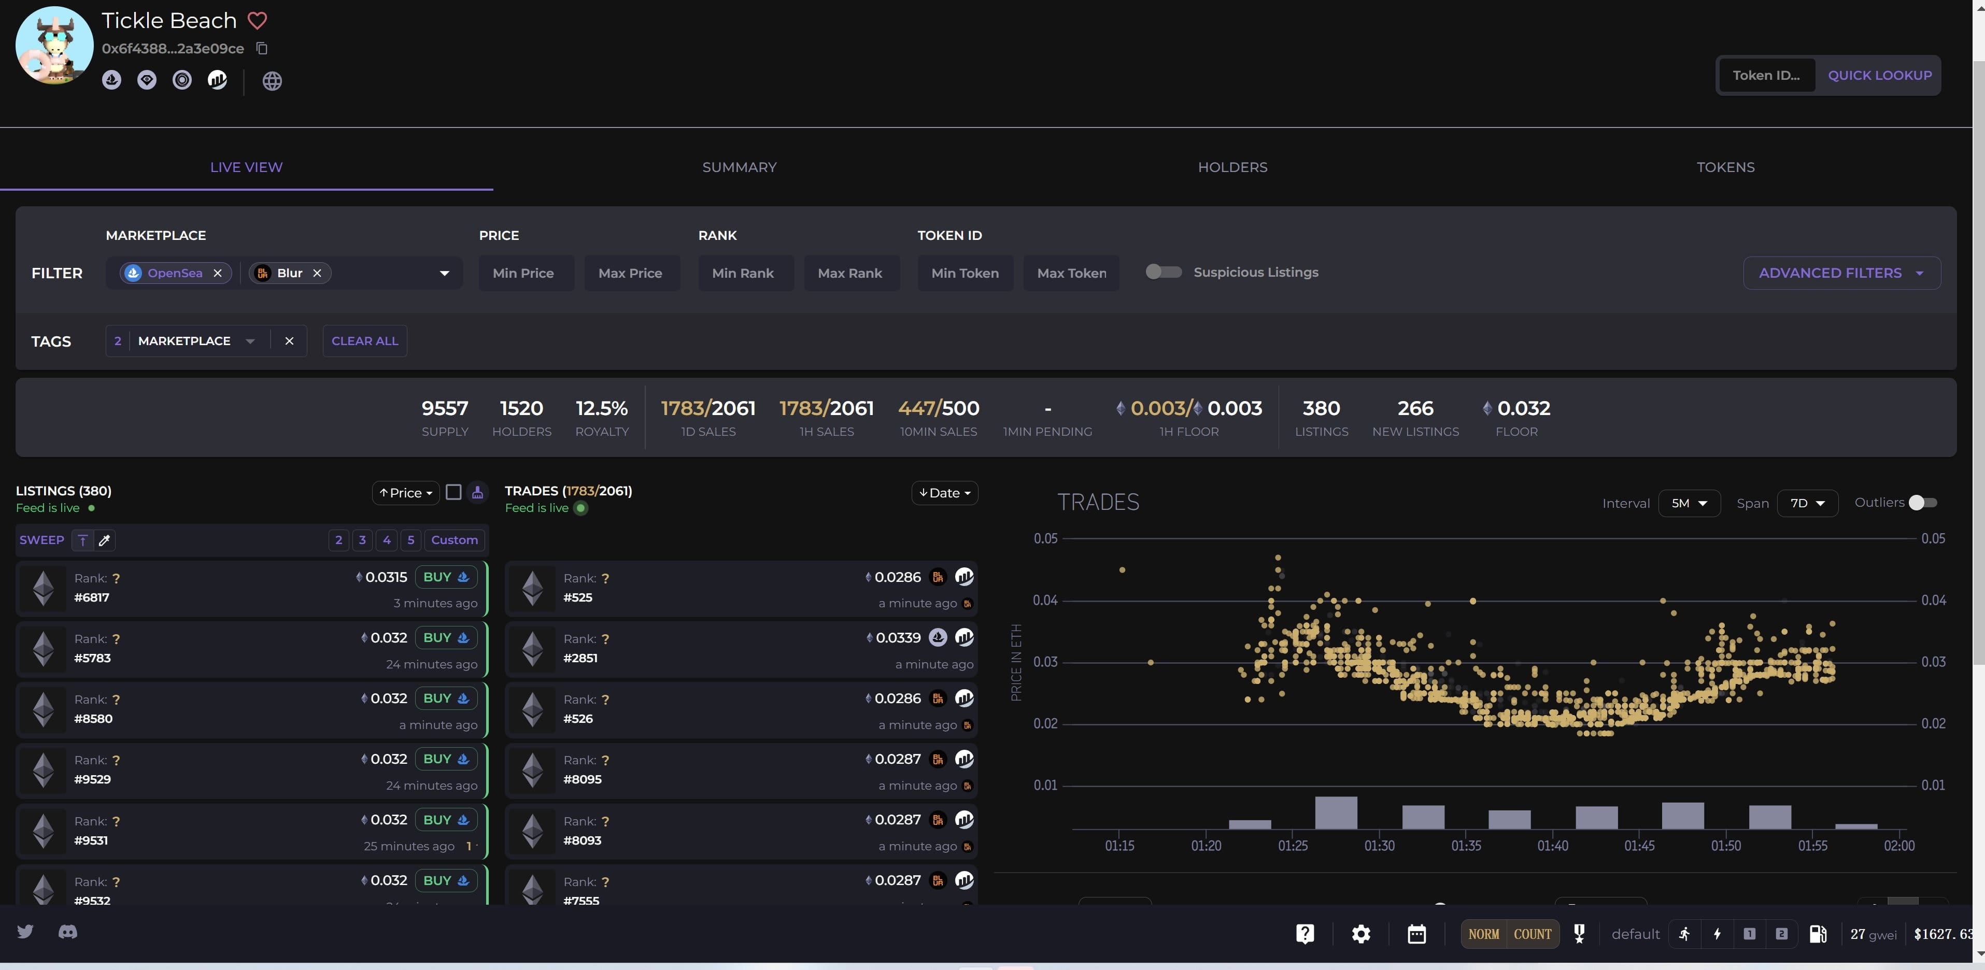1985x970 pixels.
Task: Click the gas pump icon
Action: [1818, 934]
